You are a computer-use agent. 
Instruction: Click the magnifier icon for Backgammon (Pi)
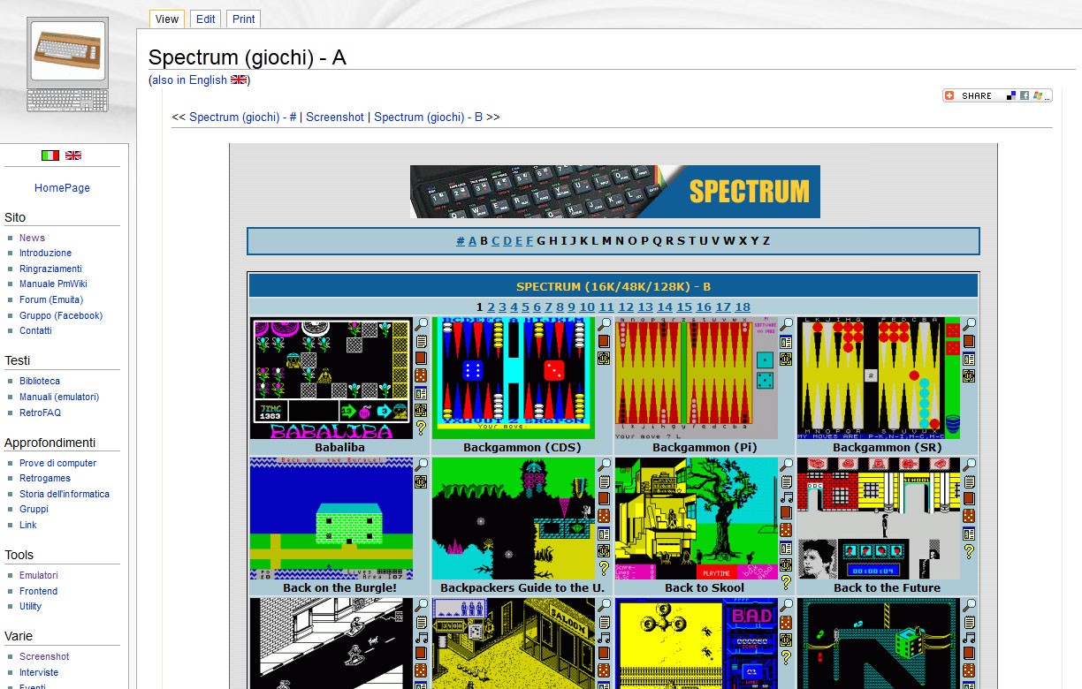coord(786,324)
